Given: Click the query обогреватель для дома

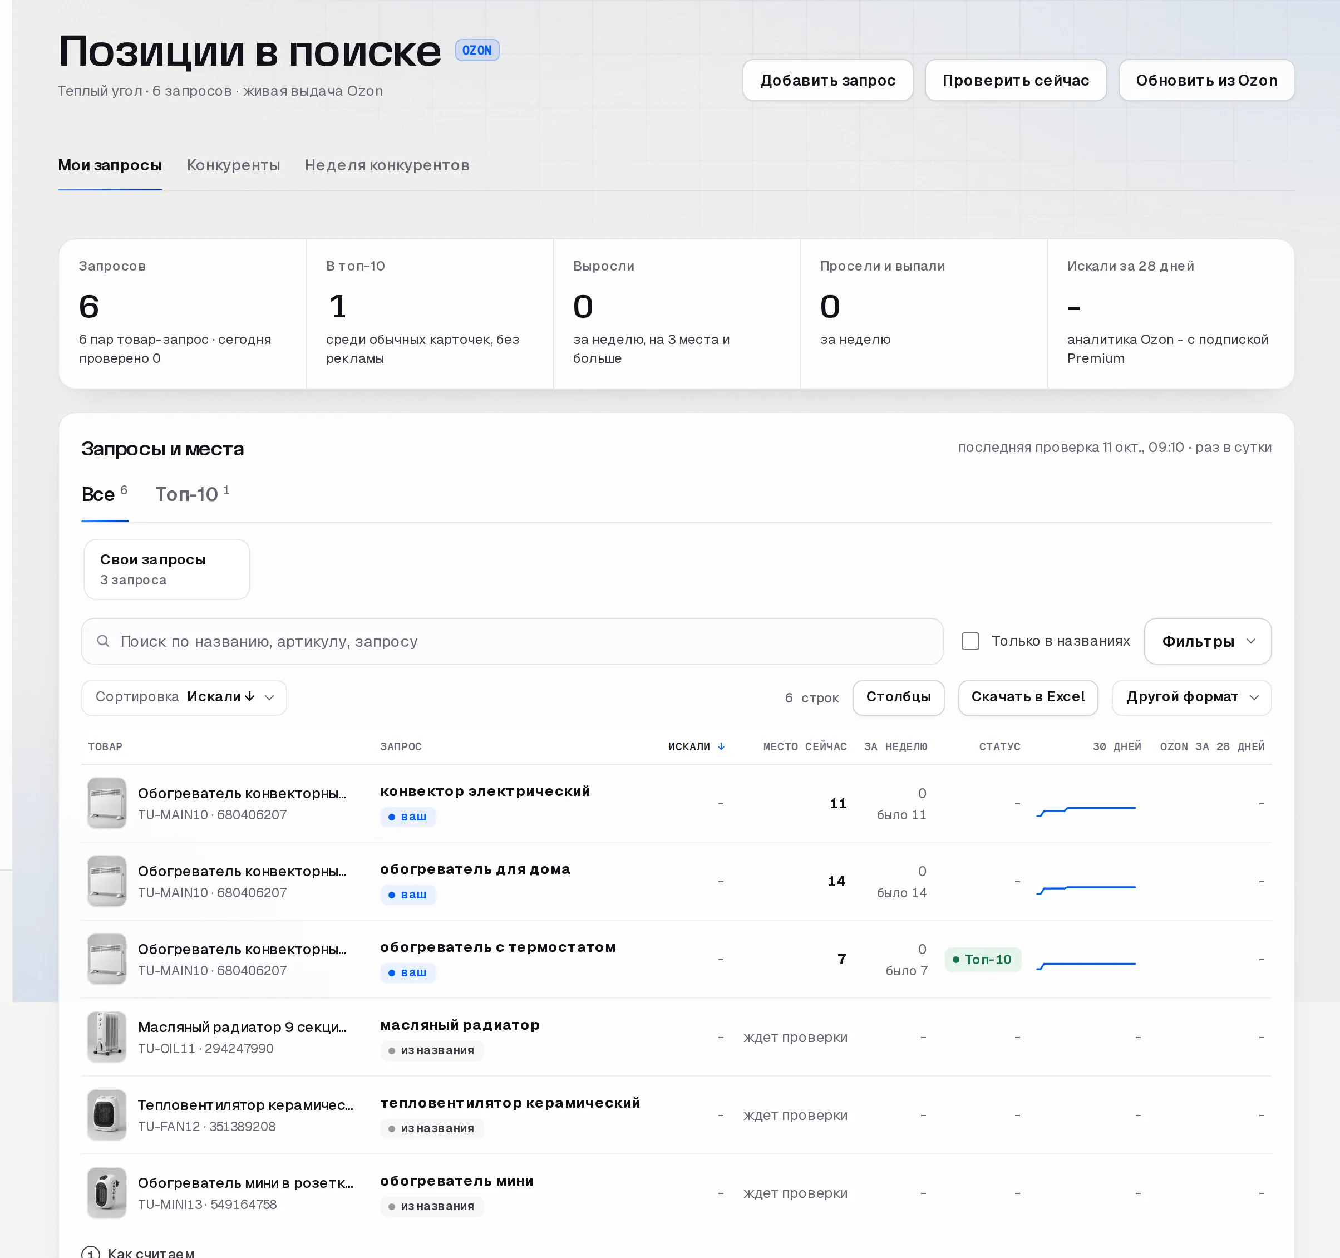Looking at the screenshot, I should coord(475,869).
